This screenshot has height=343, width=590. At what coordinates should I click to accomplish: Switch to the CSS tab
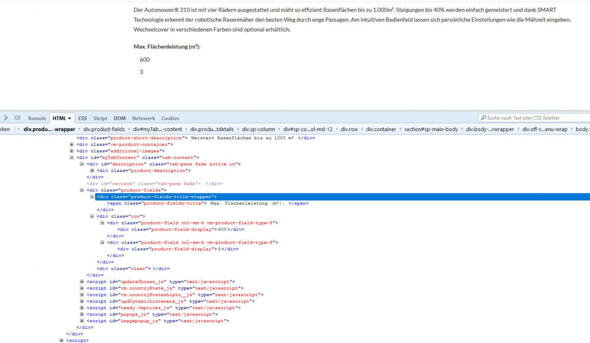click(x=83, y=118)
